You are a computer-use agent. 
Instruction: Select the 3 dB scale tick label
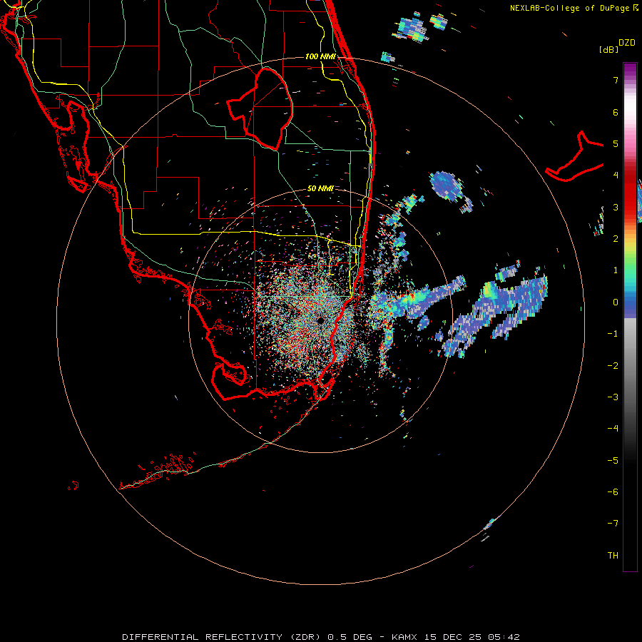(616, 207)
